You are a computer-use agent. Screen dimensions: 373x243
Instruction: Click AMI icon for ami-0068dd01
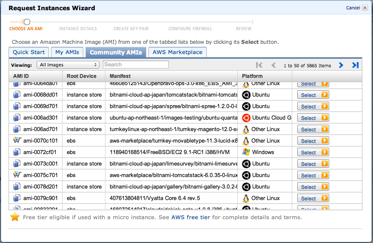point(17,95)
